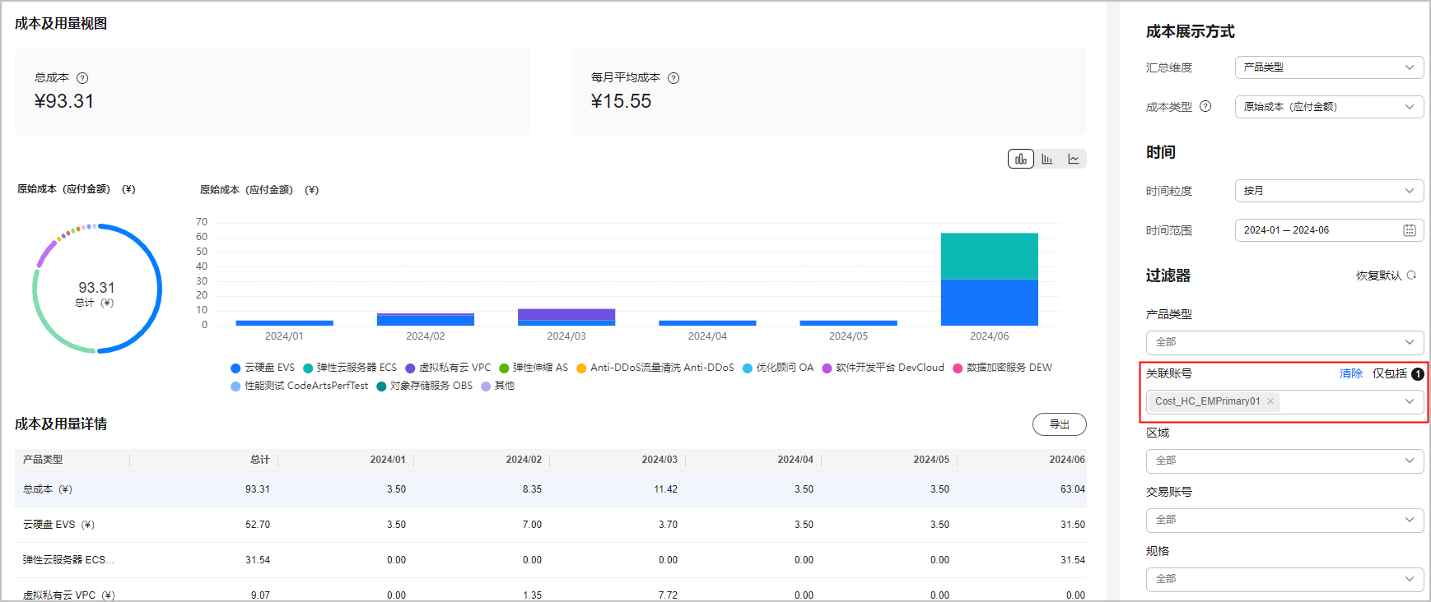1431x602 pixels.
Task: Click the 导出 export button
Action: tap(1060, 424)
